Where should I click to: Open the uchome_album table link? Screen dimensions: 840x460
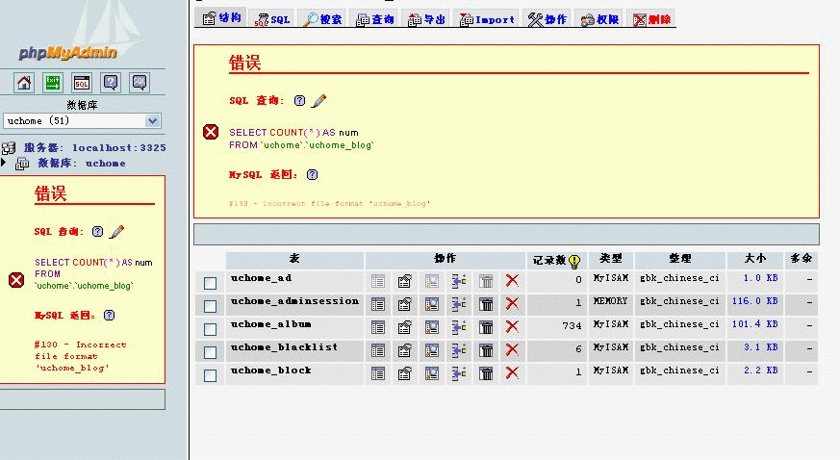[271, 324]
